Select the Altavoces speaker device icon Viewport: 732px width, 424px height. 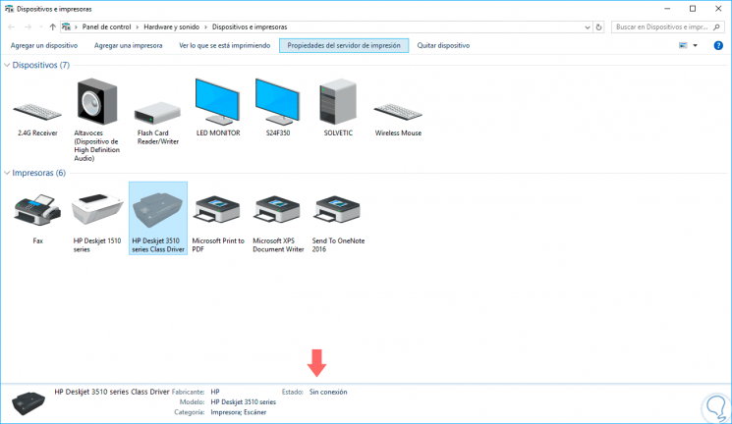pyautogui.click(x=97, y=102)
